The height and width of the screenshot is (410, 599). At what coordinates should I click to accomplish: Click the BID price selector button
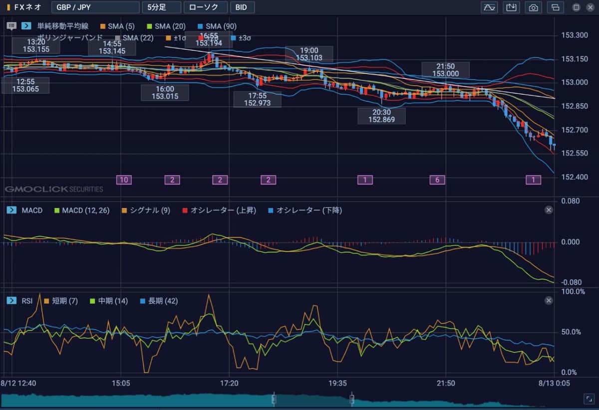point(242,7)
